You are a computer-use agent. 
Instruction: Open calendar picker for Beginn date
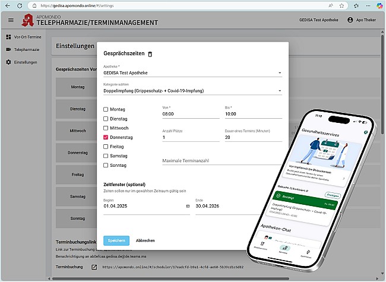click(x=188, y=206)
